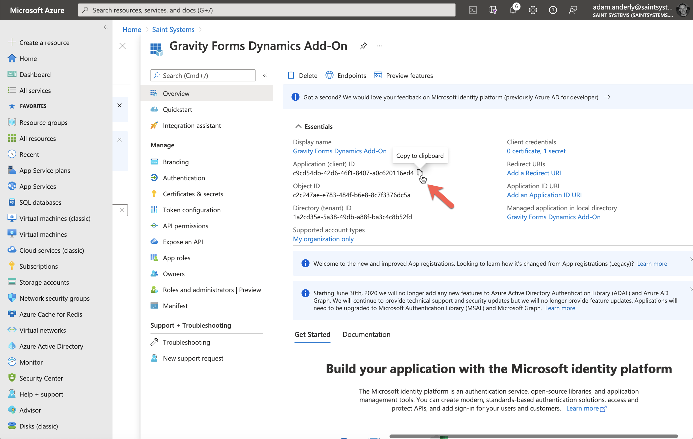
Task: Click the Certificates & secrets key icon
Action: pos(154,194)
